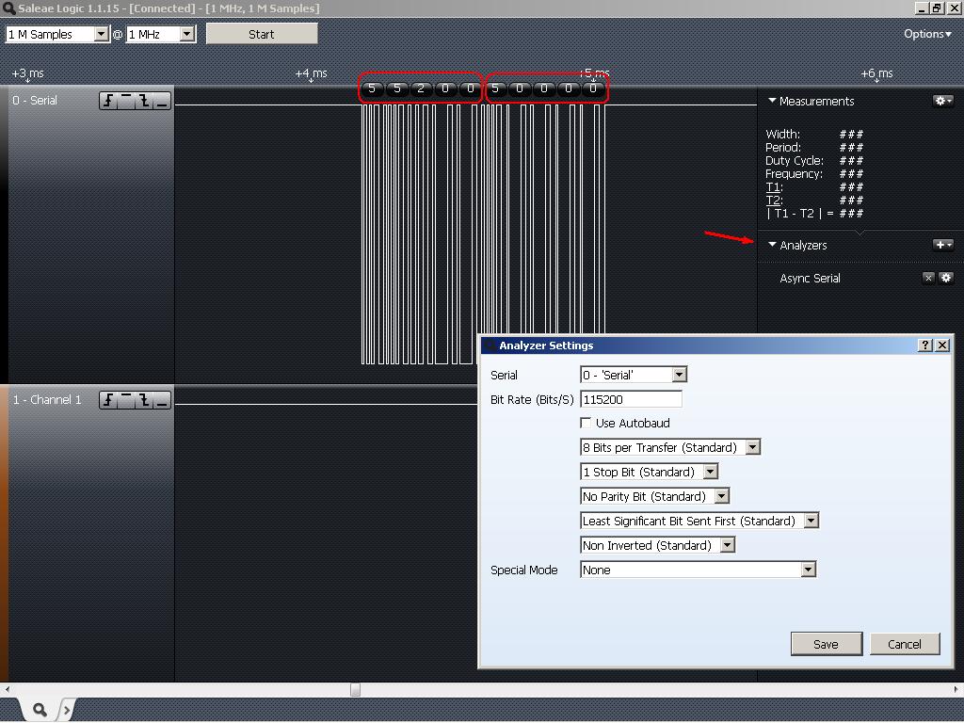Screen dimensions: 964x723
Task: Set high level trigger on Channel 1
Action: coord(126,400)
